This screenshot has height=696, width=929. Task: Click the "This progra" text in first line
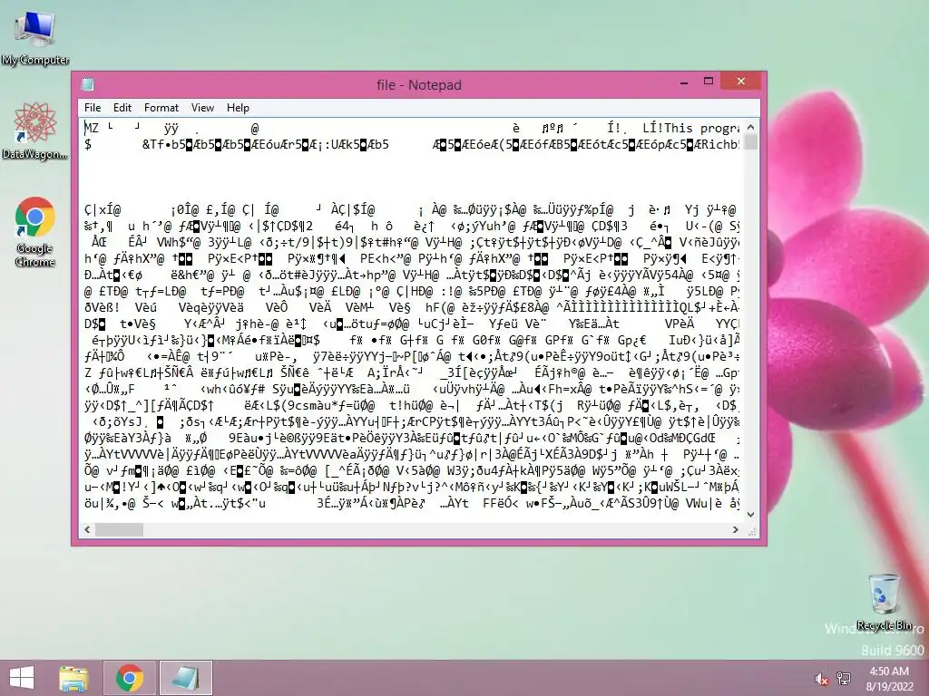[x=701, y=128]
